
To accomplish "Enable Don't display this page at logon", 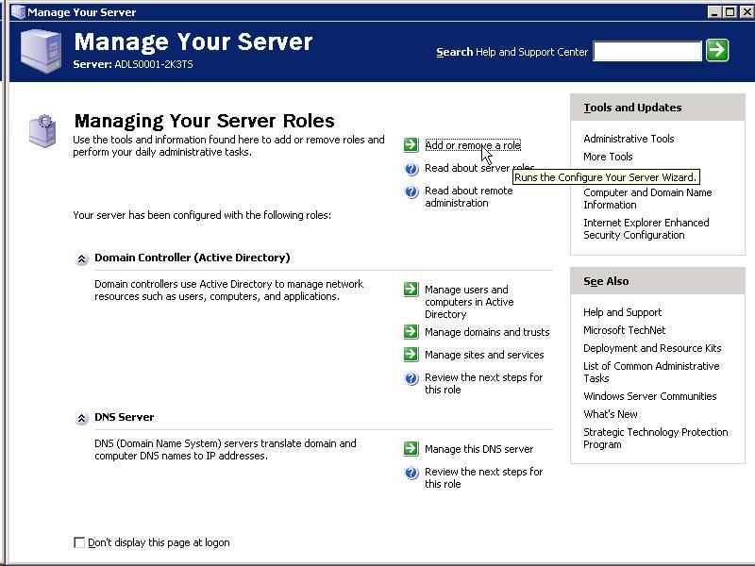I will tap(79, 542).
